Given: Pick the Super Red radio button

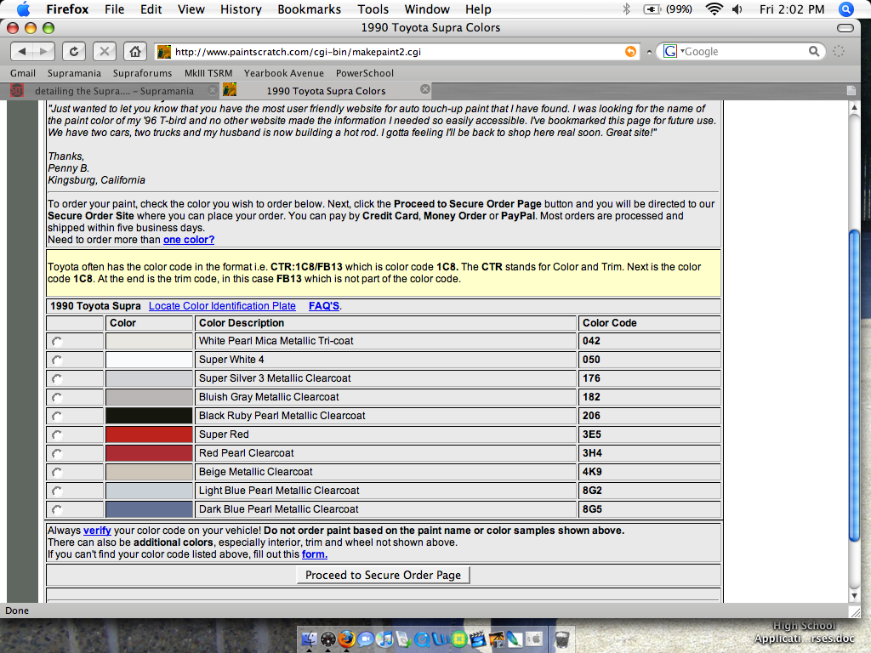Looking at the screenshot, I should [x=57, y=434].
